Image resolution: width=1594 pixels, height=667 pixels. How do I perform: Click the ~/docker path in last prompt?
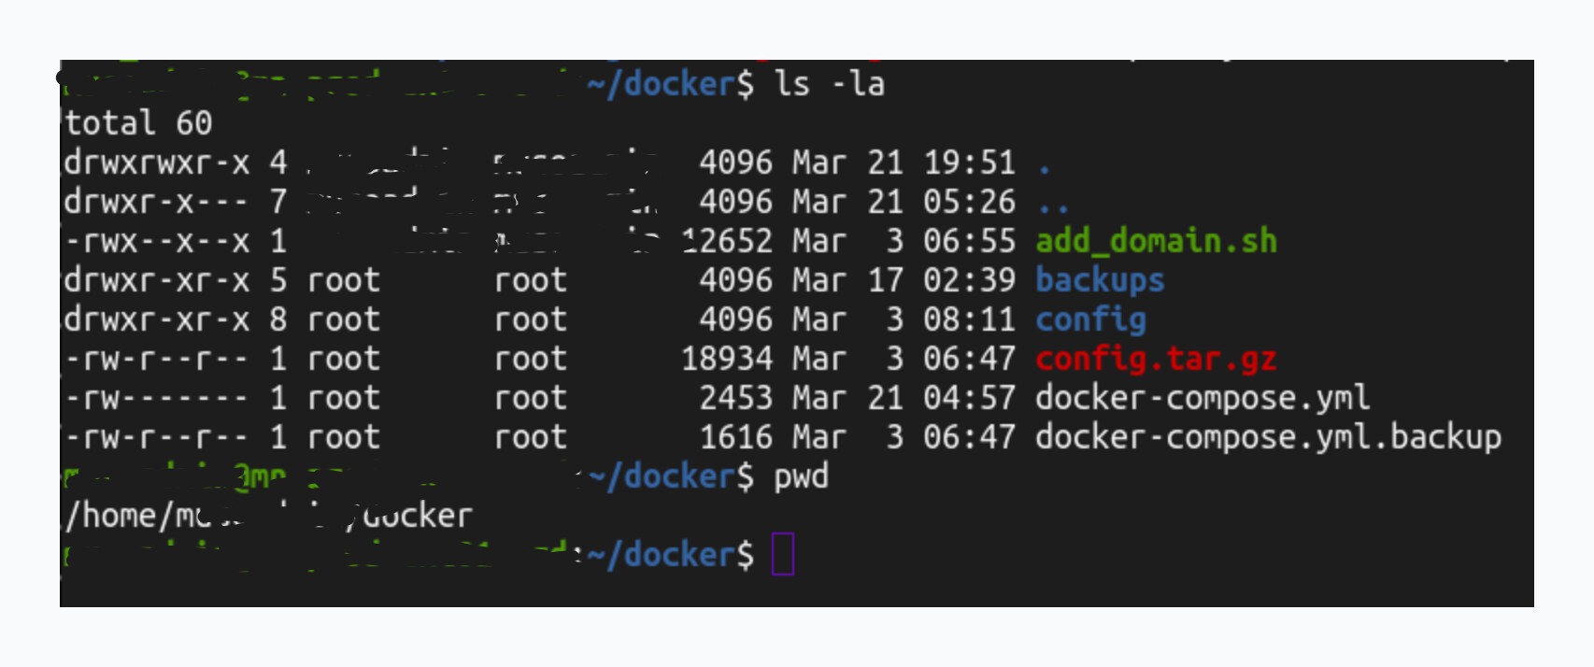[x=670, y=555]
